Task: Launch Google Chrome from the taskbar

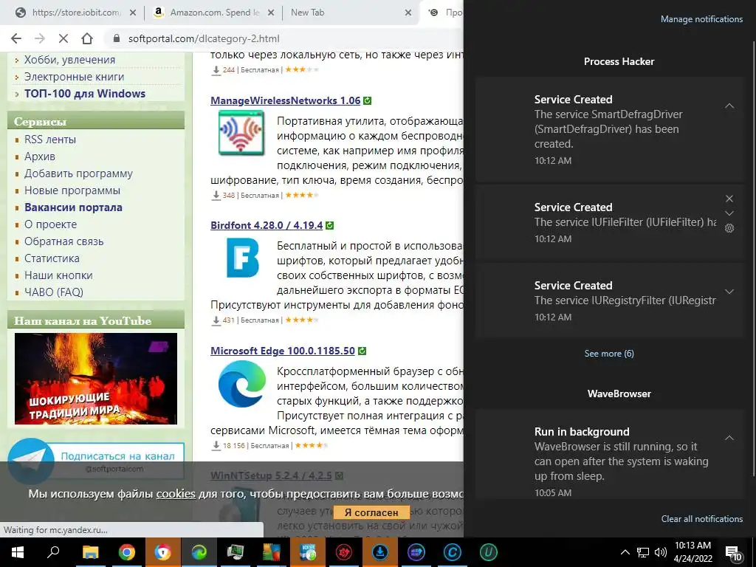Action: [126, 552]
